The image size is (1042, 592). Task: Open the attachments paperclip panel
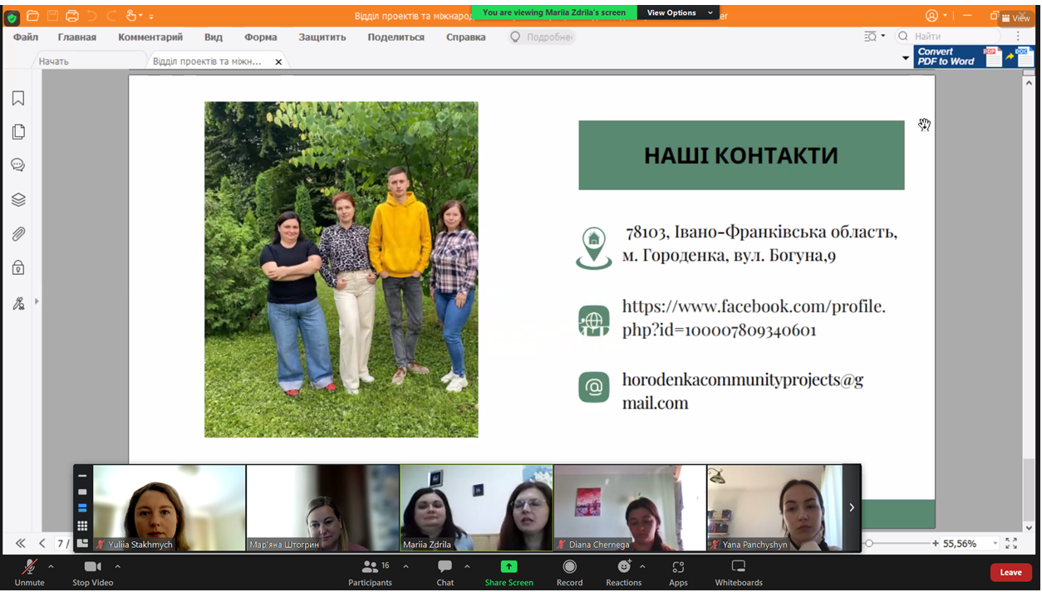[x=18, y=234]
